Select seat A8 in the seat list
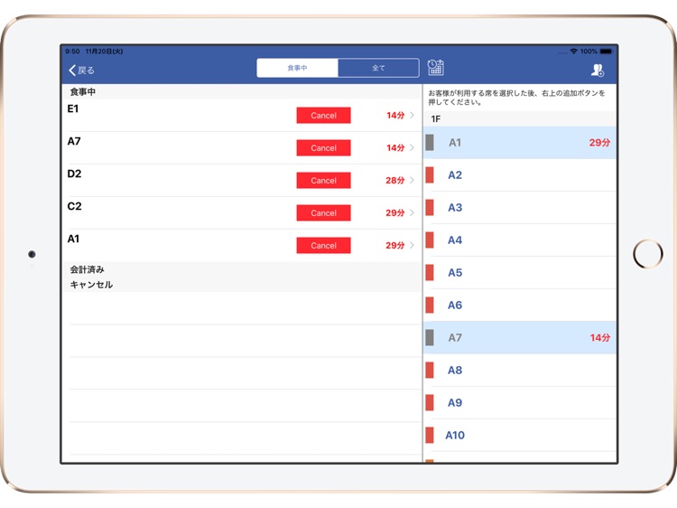The height and width of the screenshot is (508, 677). click(520, 370)
